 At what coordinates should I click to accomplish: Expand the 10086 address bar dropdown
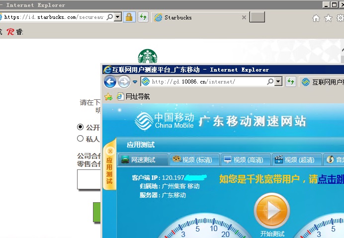coord(278,81)
